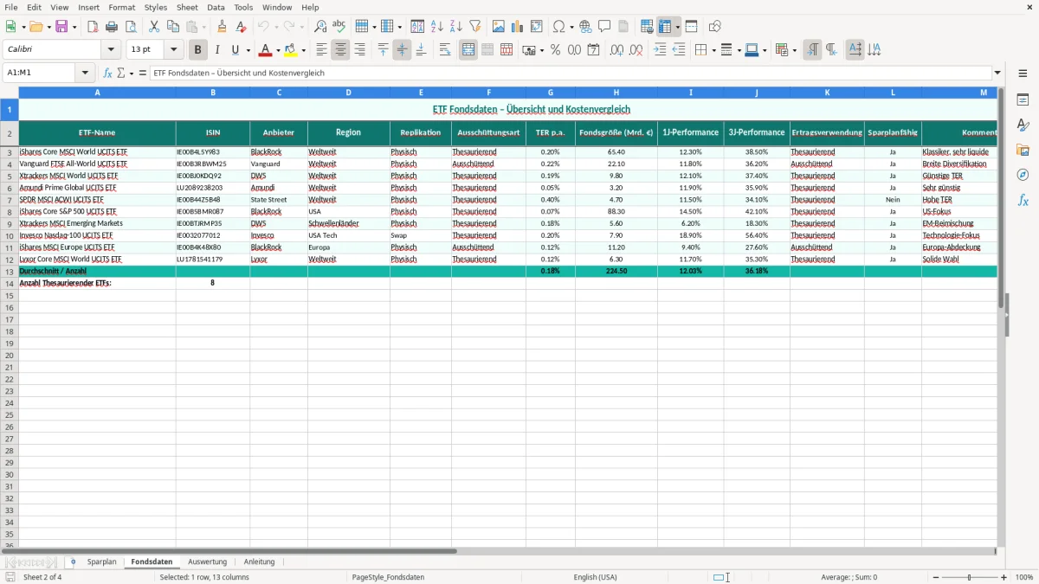Click the Format as Percent icon
The height and width of the screenshot is (584, 1039).
click(x=555, y=50)
